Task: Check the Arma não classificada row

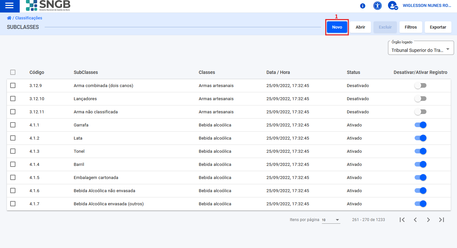Action: coord(13,112)
